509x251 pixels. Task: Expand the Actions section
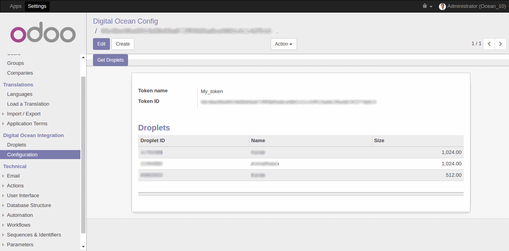(15, 186)
